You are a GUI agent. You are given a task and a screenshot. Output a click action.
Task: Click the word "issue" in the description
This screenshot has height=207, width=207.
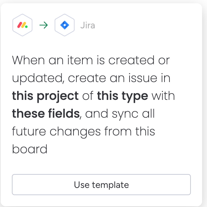143,78
